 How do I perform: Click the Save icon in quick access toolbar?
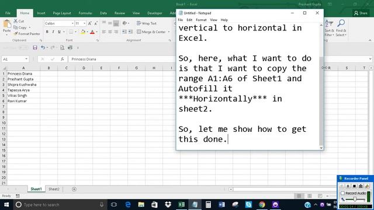[35, 48]
